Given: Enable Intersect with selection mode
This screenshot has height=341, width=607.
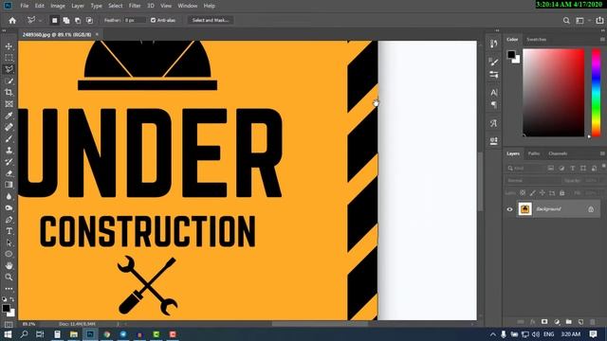Looking at the screenshot, I should point(89,20).
